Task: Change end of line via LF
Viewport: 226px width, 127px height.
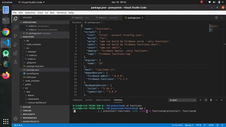Action: pyautogui.click(x=205, y=125)
